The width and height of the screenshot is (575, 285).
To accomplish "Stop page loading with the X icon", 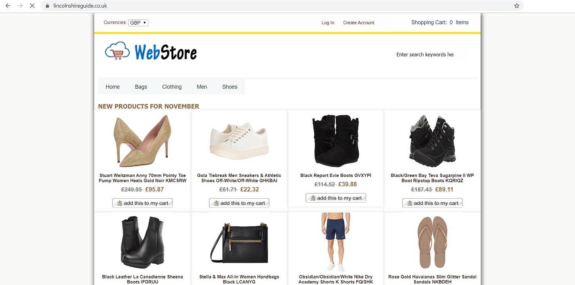I will point(32,6).
